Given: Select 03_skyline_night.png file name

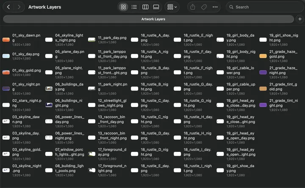Looking at the screenshot, I should pyautogui.click(x=27, y=168).
